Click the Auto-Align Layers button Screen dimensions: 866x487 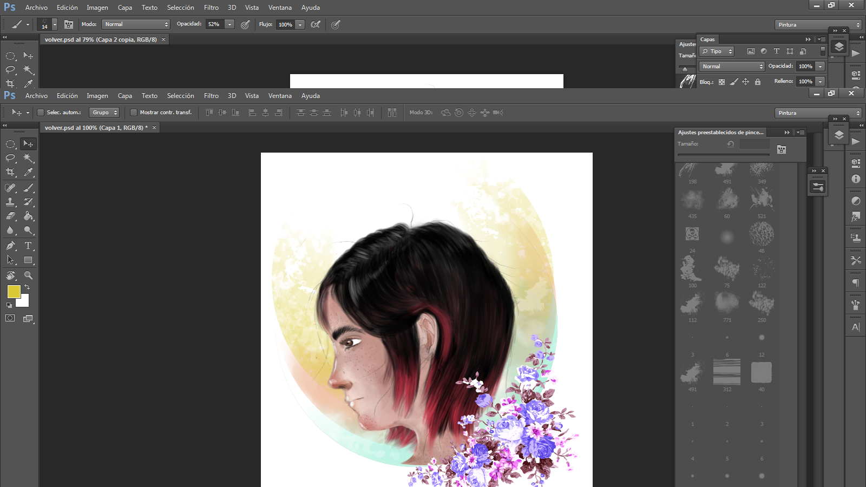392,113
